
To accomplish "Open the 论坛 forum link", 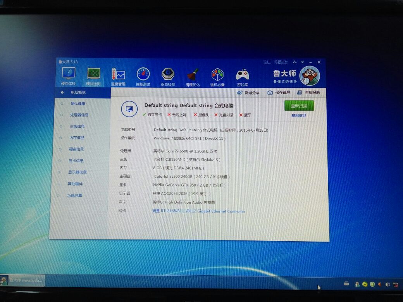I will click(267, 62).
